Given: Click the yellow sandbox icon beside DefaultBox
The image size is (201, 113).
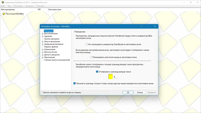Looking at the screenshot, I should [4, 14].
